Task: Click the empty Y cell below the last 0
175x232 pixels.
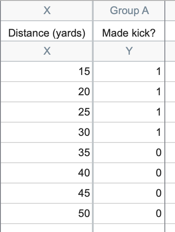Action: tap(129, 228)
